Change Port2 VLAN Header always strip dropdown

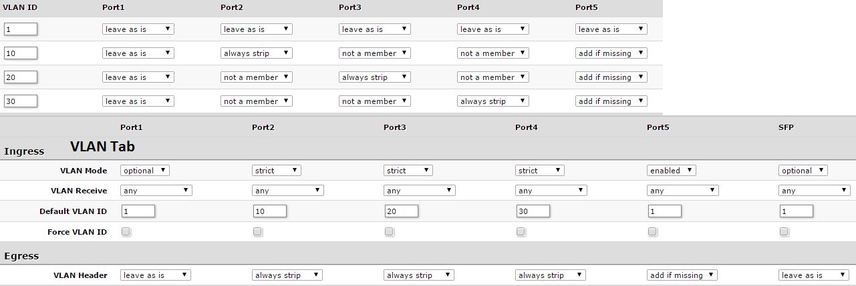(x=288, y=275)
